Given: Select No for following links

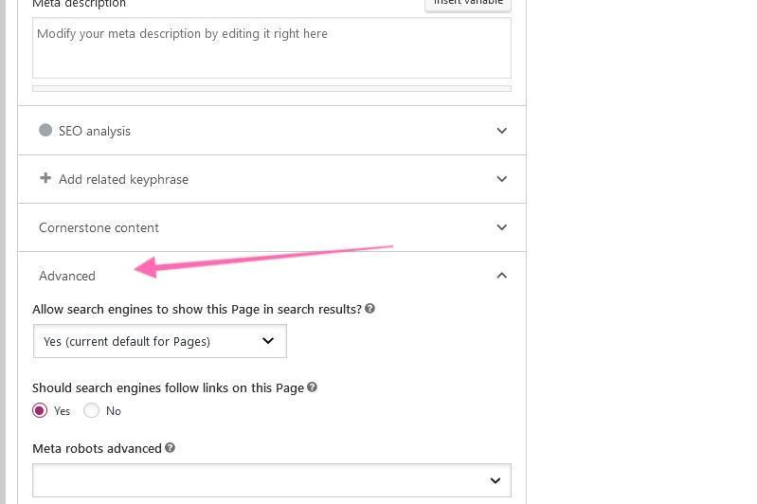Looking at the screenshot, I should click(x=92, y=410).
